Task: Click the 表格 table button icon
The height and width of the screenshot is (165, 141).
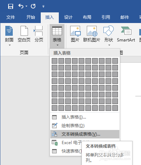Action: click(x=57, y=31)
